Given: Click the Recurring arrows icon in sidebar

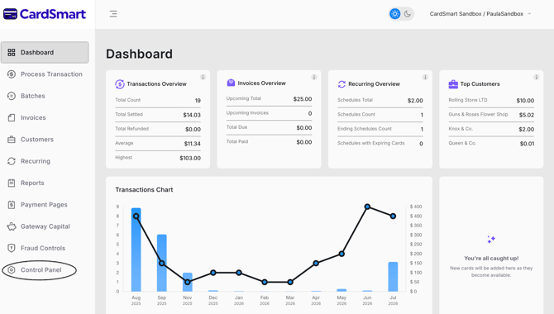Looking at the screenshot, I should (x=12, y=161).
